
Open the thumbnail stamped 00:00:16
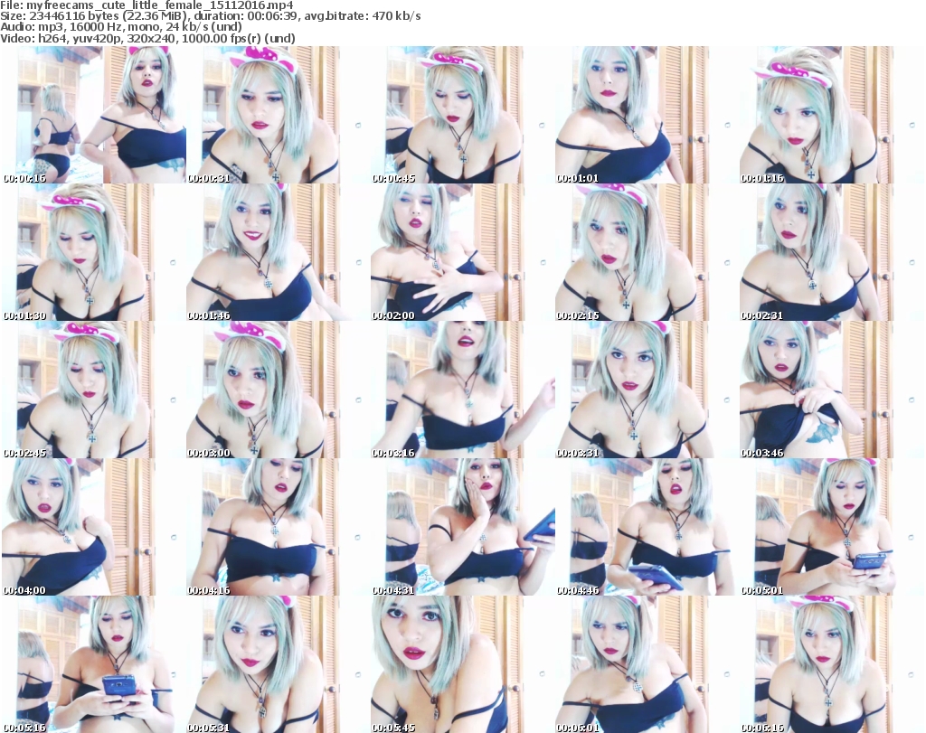[x=93, y=115]
